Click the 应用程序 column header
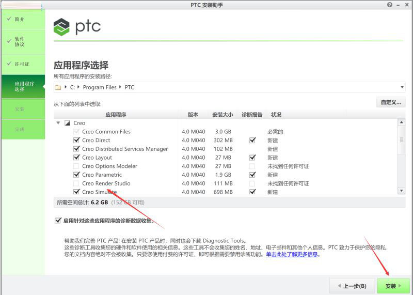This screenshot has height=295, width=413. (116, 115)
